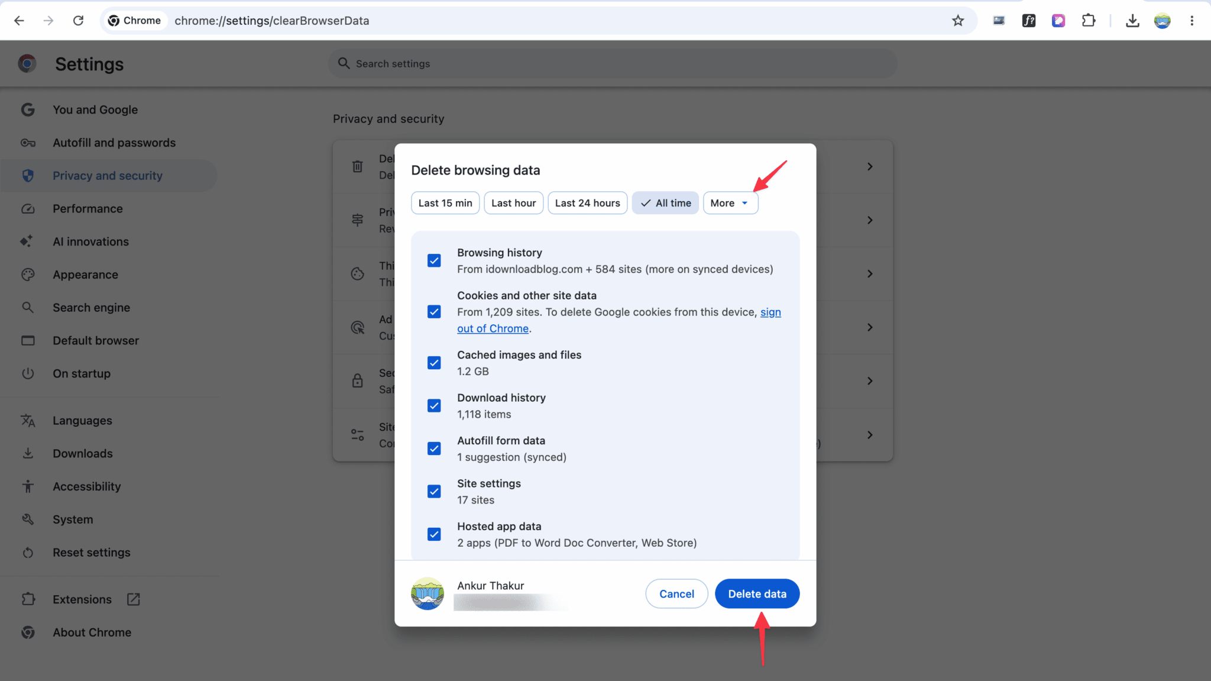Viewport: 1211px width, 681px height.
Task: Click the pink extension icon in toolbar
Action: [x=1058, y=21]
